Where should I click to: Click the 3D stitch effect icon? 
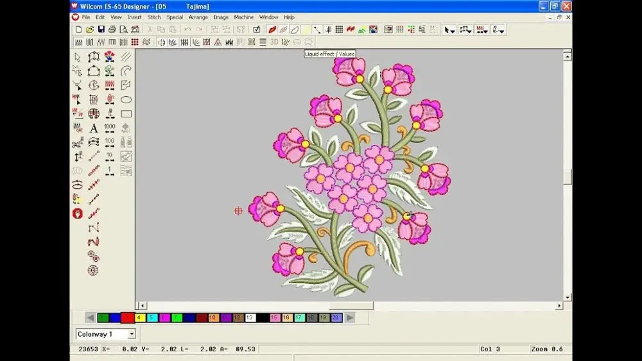point(274,42)
